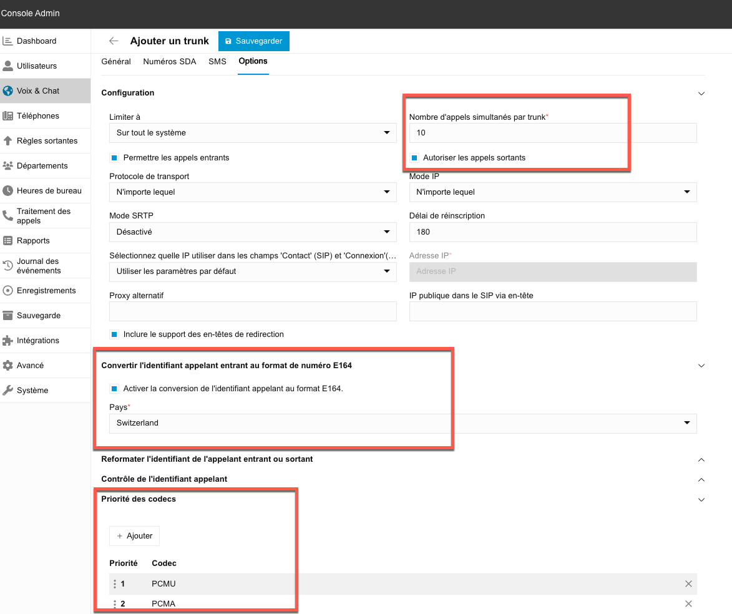Screen dimensions: 732x614
Task: Click the Téléphones sidebar icon
Action: pyautogui.click(x=8, y=116)
